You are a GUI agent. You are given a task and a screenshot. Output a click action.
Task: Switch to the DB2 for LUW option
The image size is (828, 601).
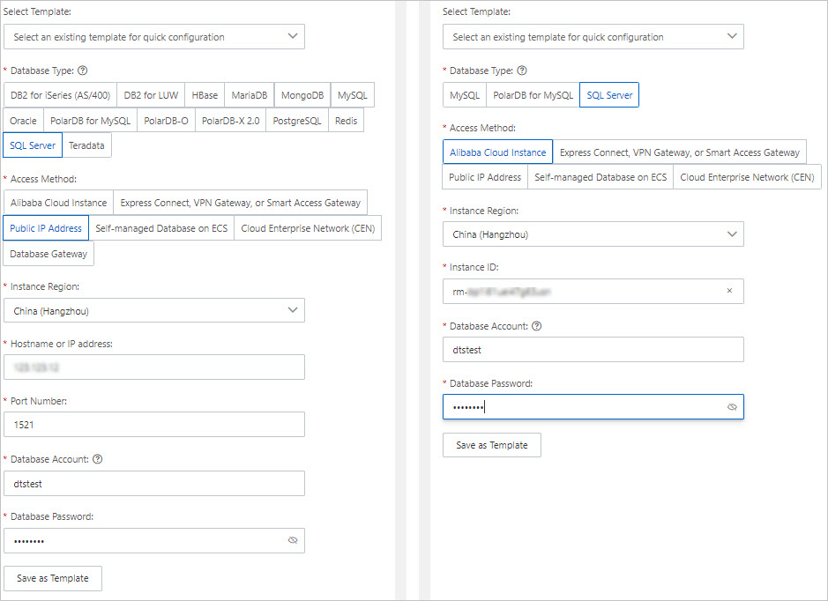[x=152, y=95]
